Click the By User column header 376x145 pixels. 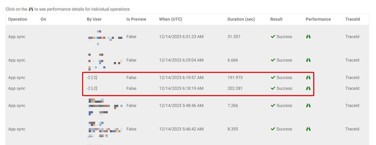click(x=94, y=20)
